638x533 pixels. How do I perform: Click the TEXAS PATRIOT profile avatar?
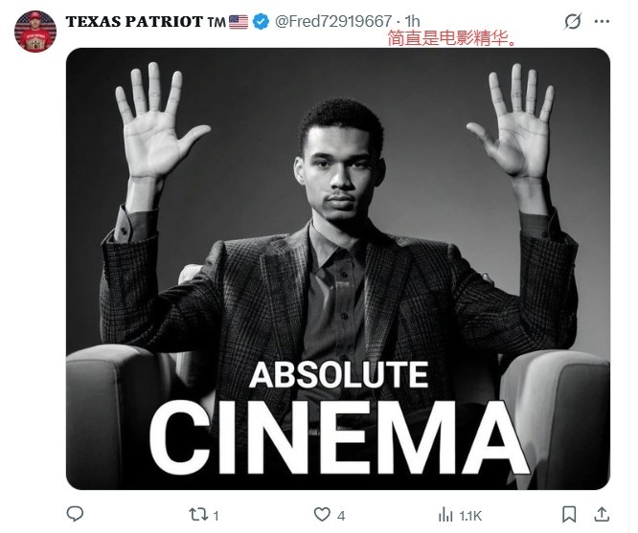tap(35, 32)
